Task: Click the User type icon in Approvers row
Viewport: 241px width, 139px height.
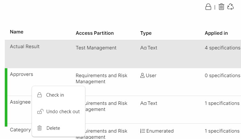Action: point(143,76)
